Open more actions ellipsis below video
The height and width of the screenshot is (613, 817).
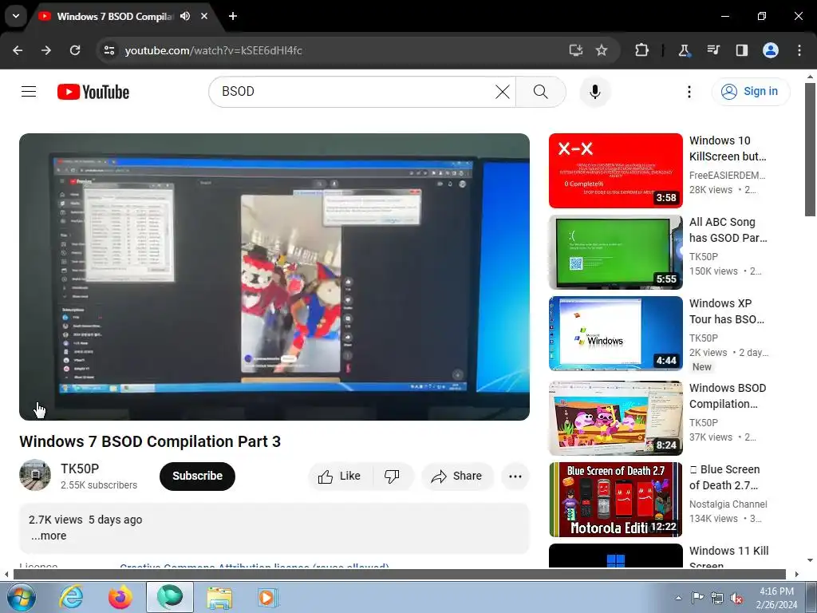515,476
